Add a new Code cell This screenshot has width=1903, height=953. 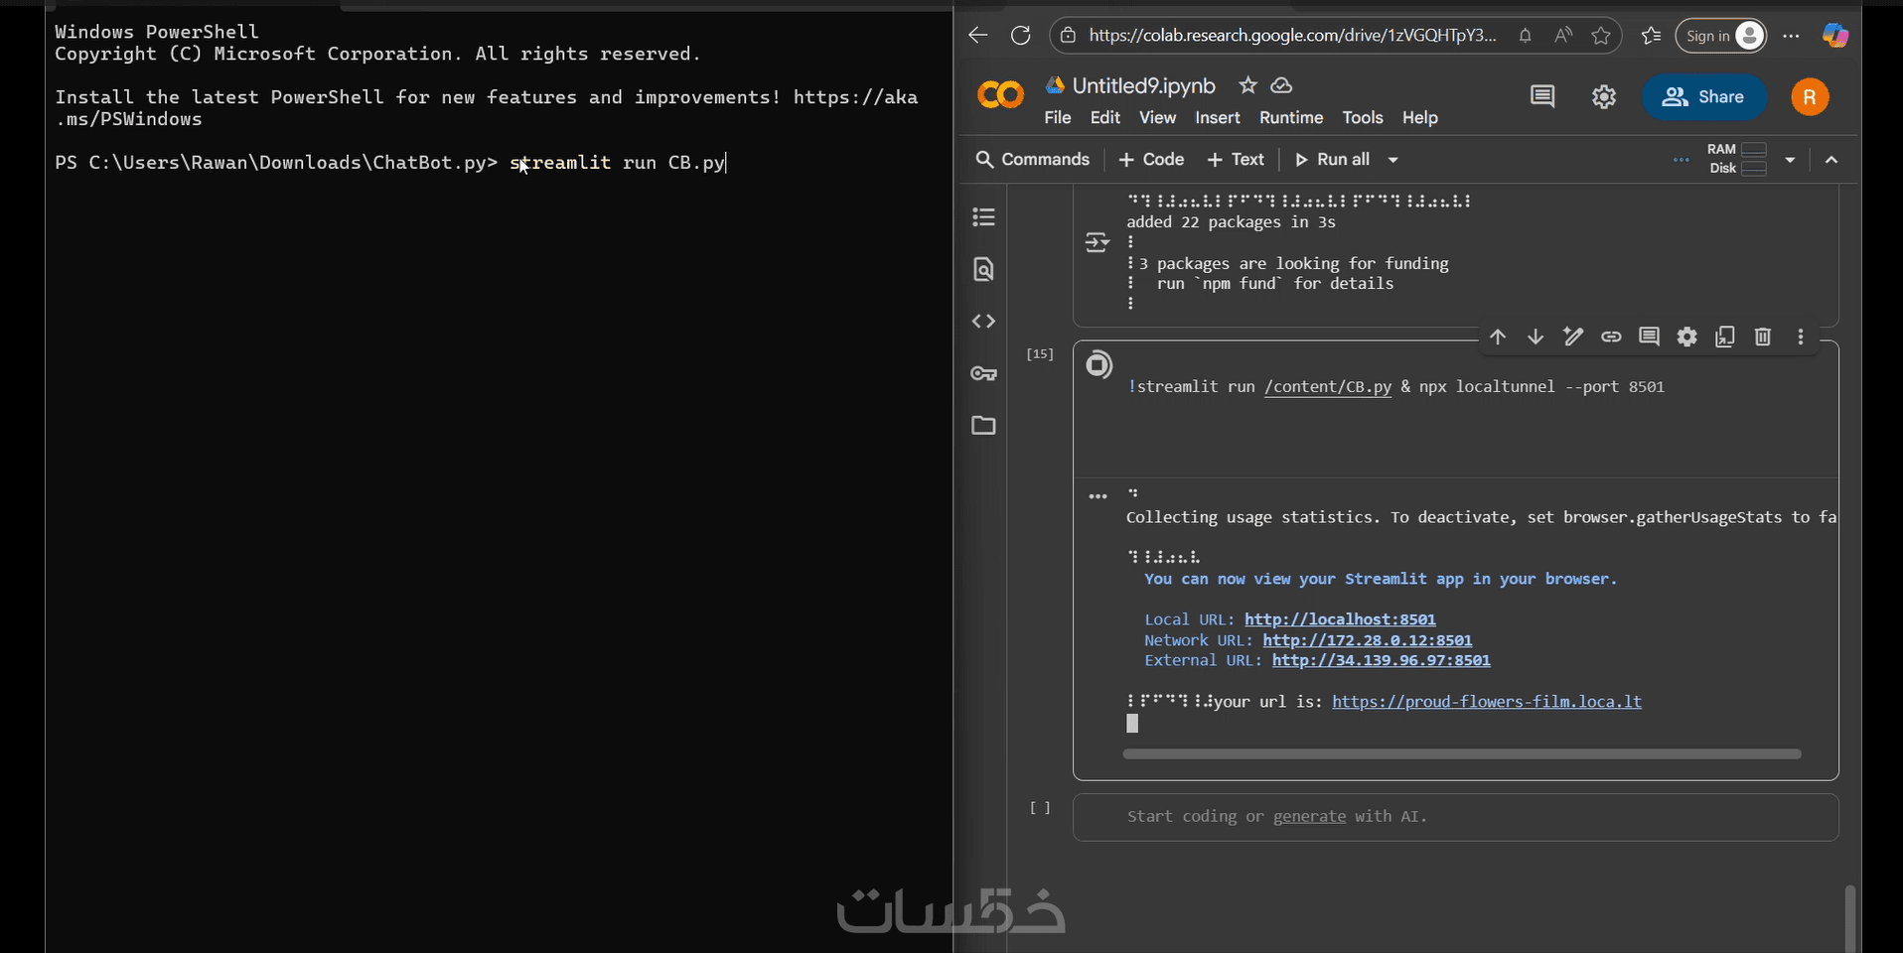click(x=1151, y=159)
